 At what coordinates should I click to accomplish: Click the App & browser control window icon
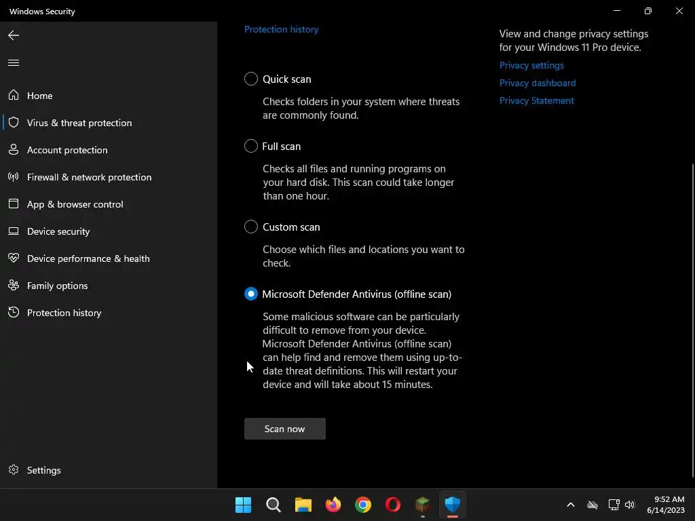(14, 204)
